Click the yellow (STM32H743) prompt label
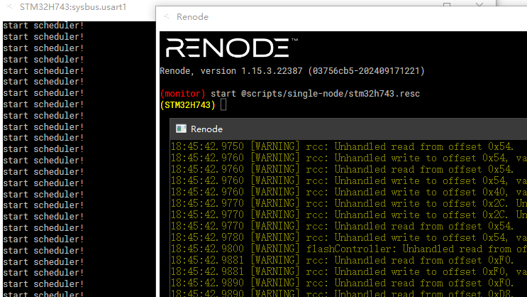The height and width of the screenshot is (297, 527). tap(187, 105)
